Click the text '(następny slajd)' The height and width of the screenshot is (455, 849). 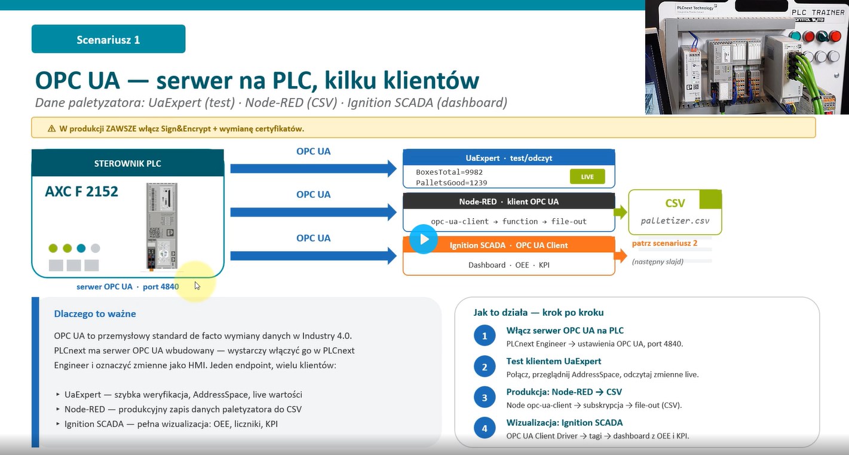coord(658,261)
